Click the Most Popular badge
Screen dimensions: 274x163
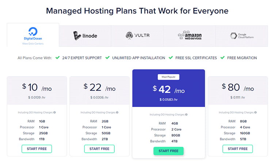[x=168, y=77]
